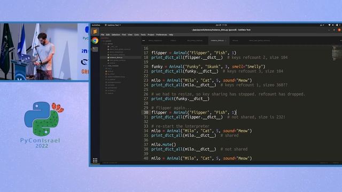Open the Edit menu

tap(108, 35)
